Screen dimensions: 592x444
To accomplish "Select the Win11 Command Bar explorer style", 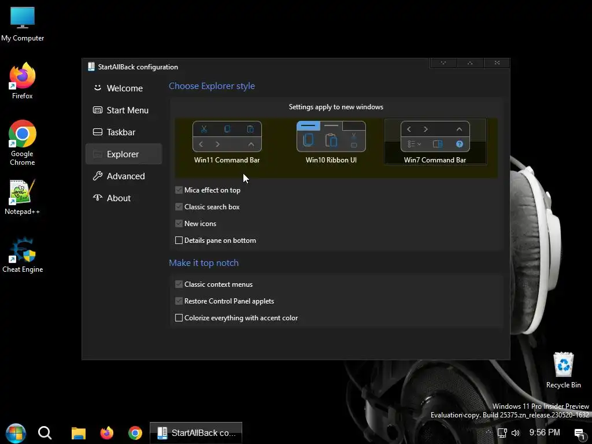I will pos(227,142).
